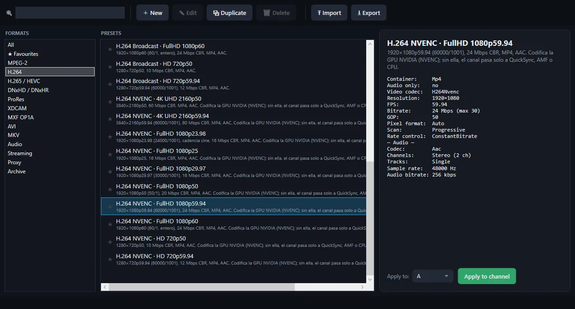This screenshot has width=575, height=309.
Task: Star the NVENC FullHD 1080p25 preset
Action: [110, 154]
